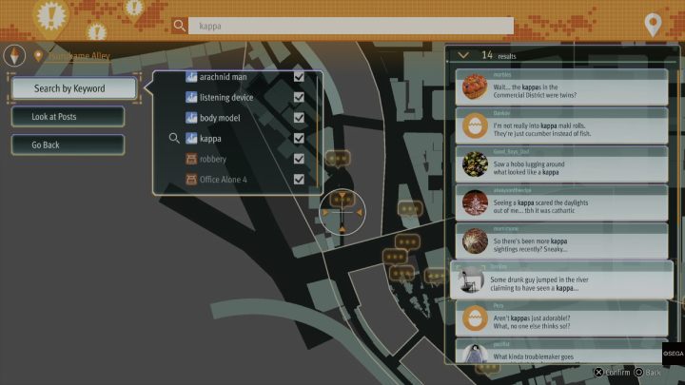Click the keyword icon next to arachnid man
The image size is (685, 385).
191,76
